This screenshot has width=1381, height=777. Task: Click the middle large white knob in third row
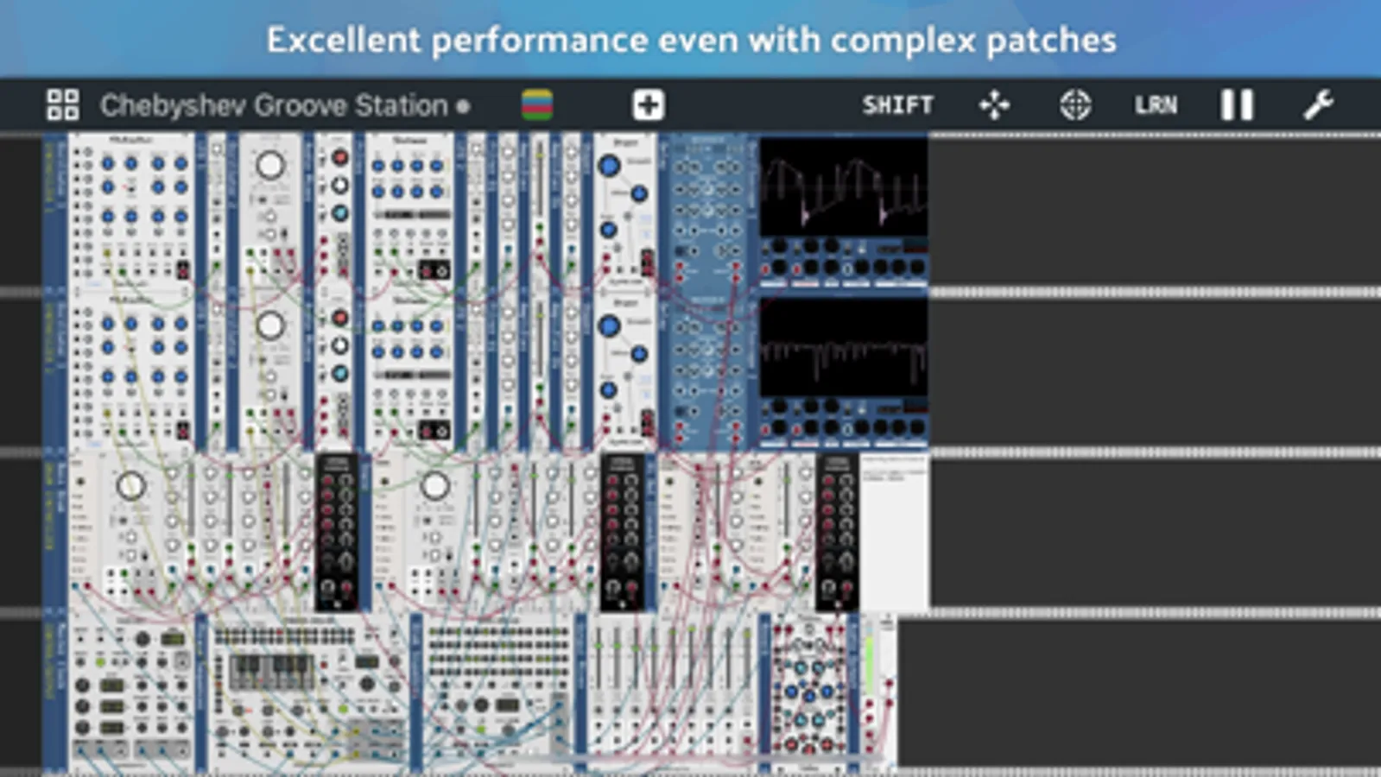[434, 486]
